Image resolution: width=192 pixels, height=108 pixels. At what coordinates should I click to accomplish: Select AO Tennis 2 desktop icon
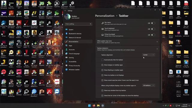coord(4,92)
